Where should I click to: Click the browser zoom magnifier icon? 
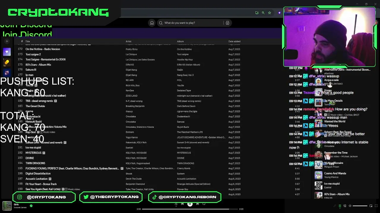[263, 13]
